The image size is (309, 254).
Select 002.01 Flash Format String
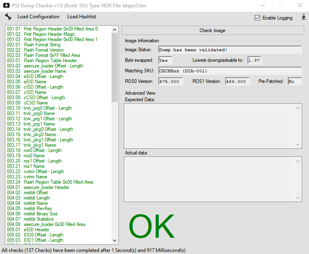(34, 45)
